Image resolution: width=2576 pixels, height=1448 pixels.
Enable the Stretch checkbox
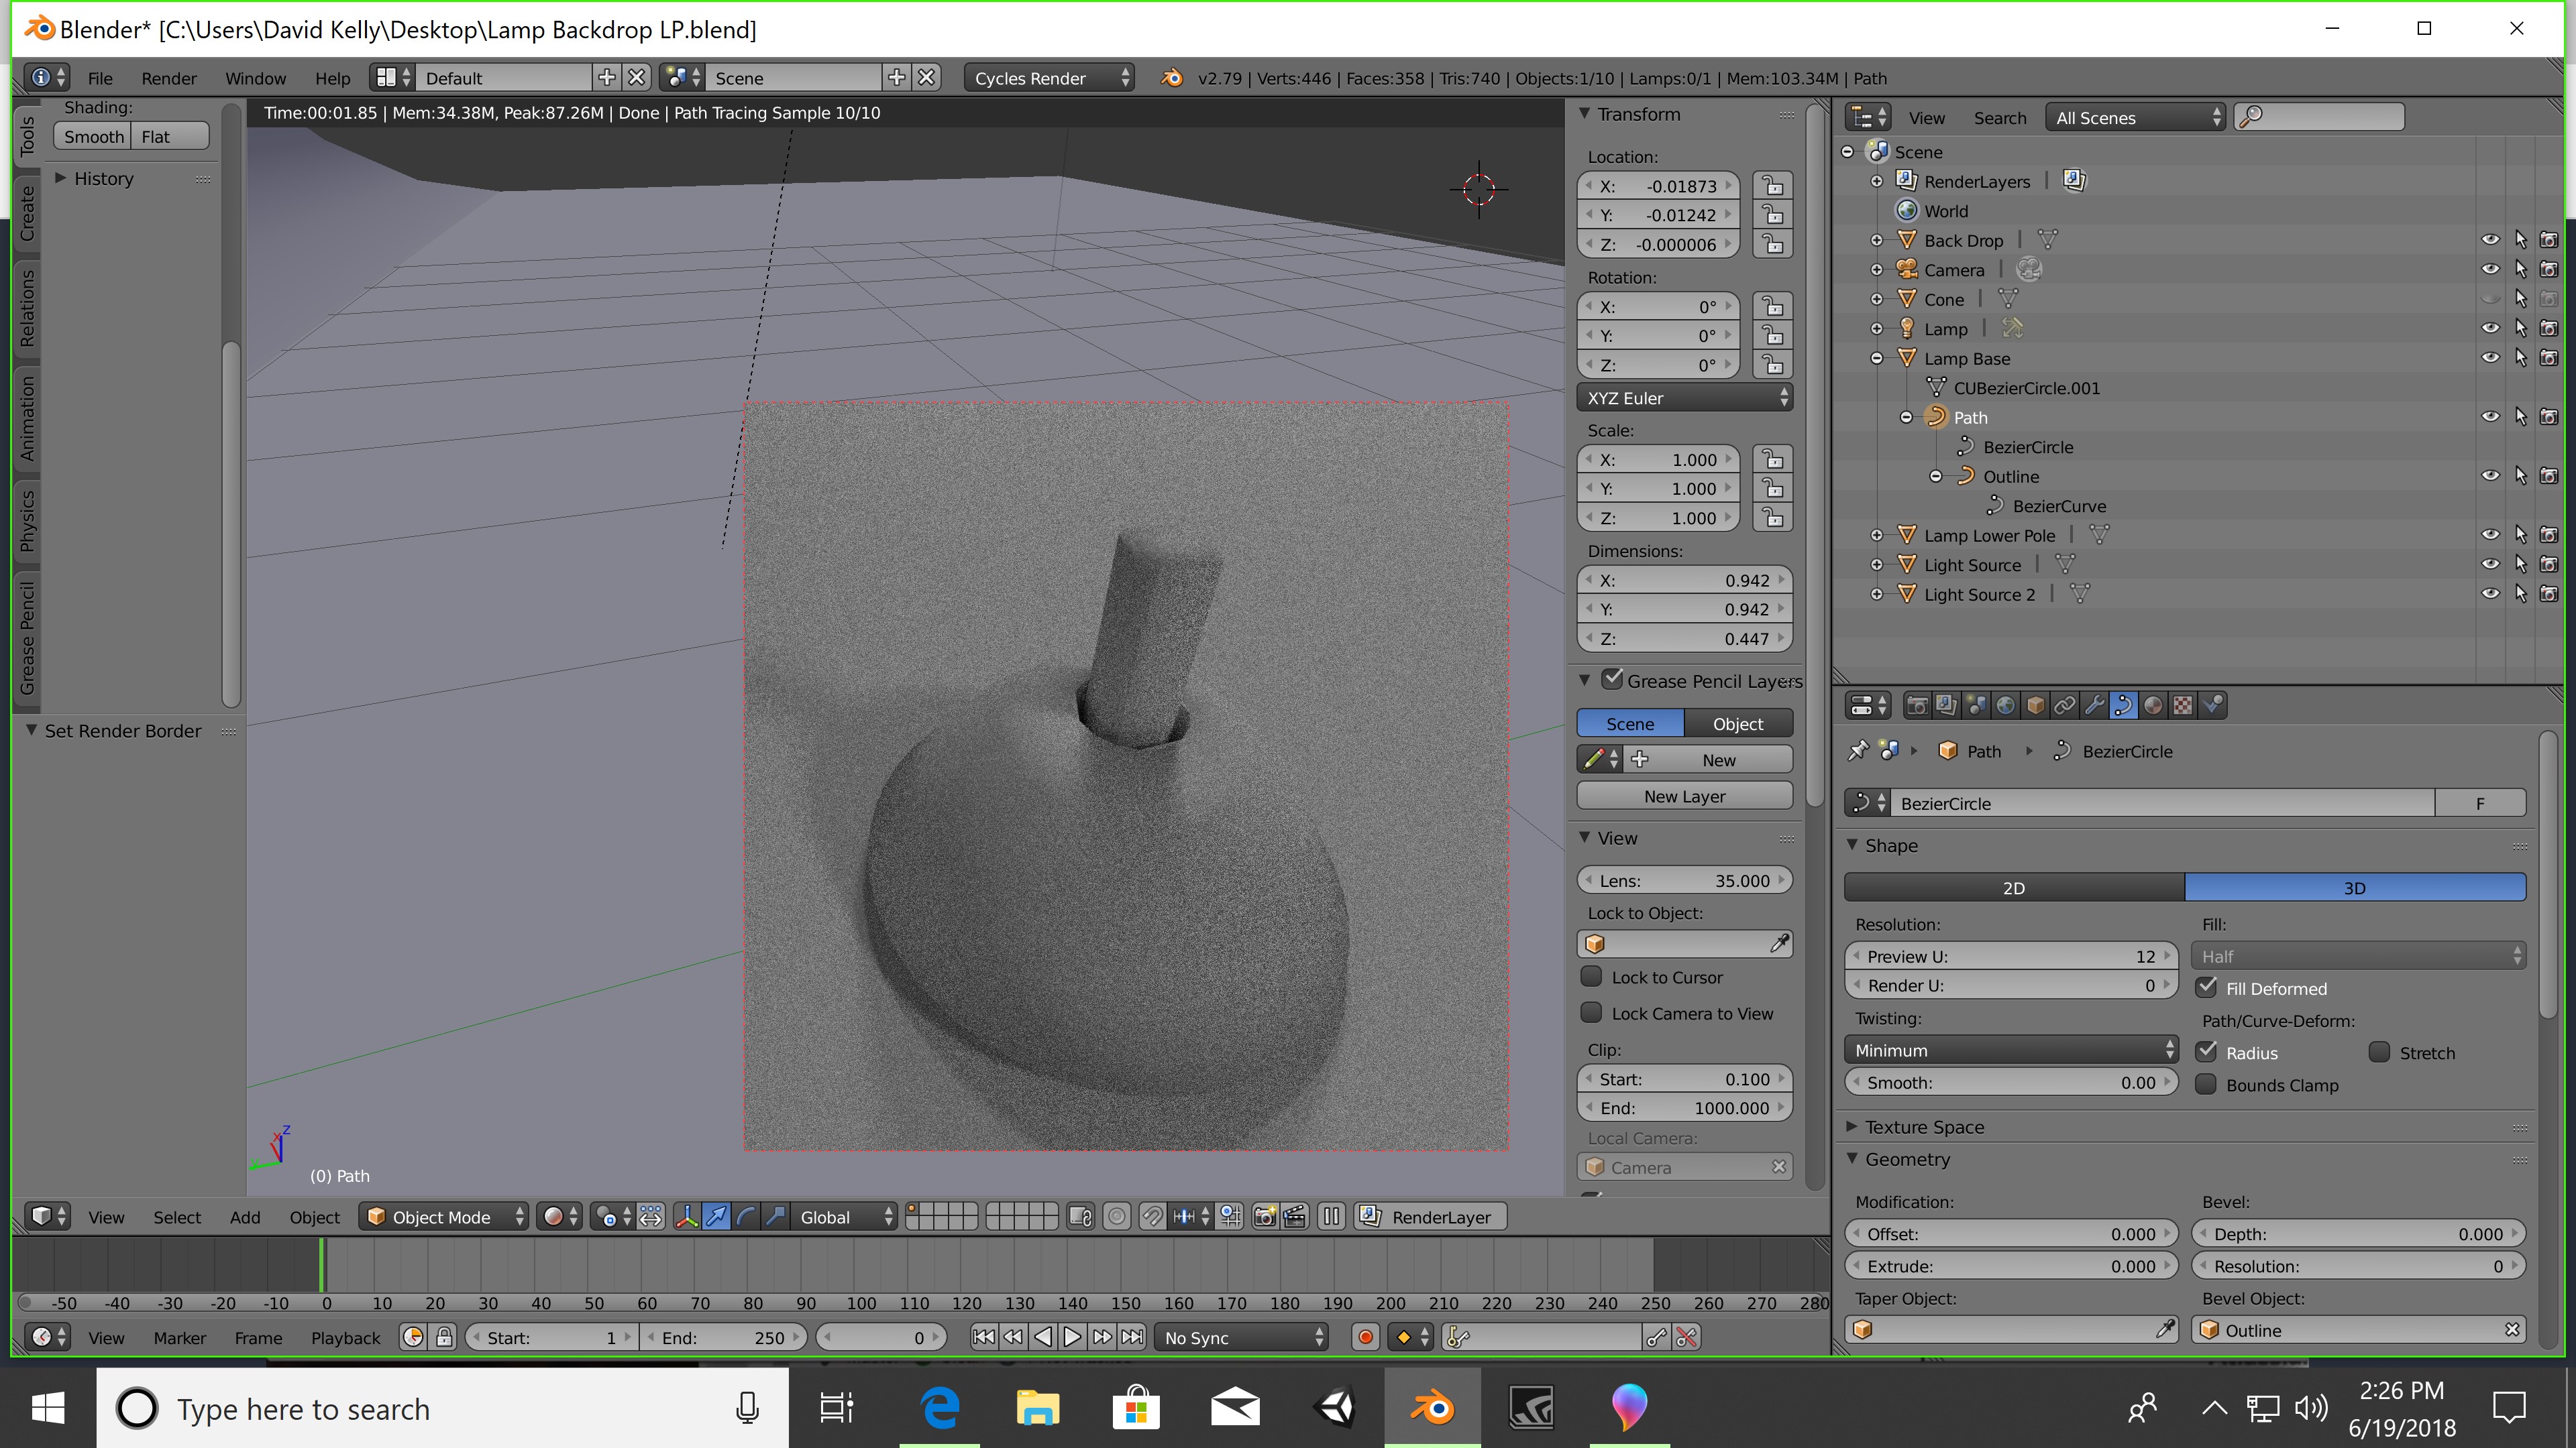point(2380,1051)
